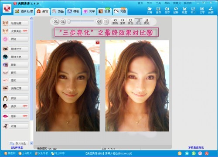Choose the 唇彩 lip color button
The image size is (218, 157).
[x=19, y=116]
